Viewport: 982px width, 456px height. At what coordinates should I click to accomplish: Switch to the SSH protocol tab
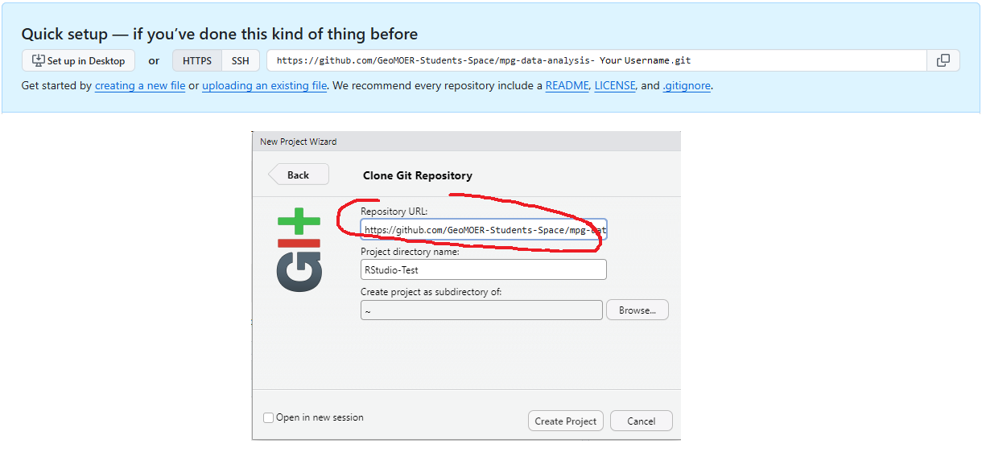tap(241, 60)
